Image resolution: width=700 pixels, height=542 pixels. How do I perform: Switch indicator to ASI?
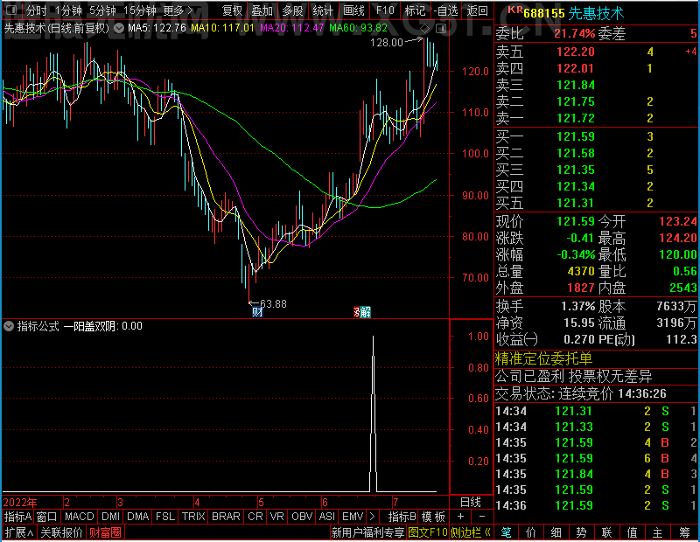point(326,517)
